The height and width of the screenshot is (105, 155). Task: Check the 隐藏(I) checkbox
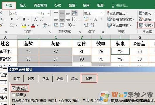(x=13, y=95)
